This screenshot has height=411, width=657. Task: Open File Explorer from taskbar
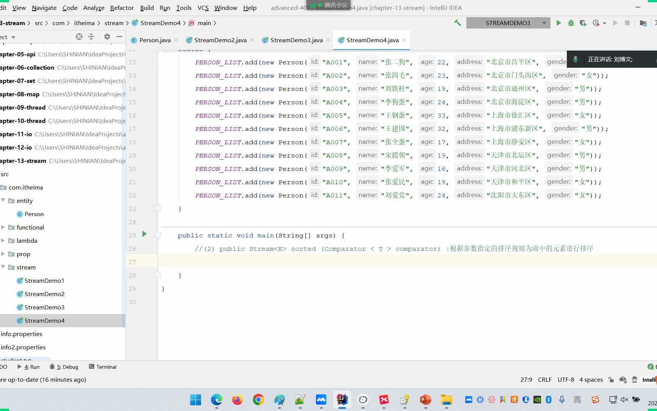click(447, 400)
